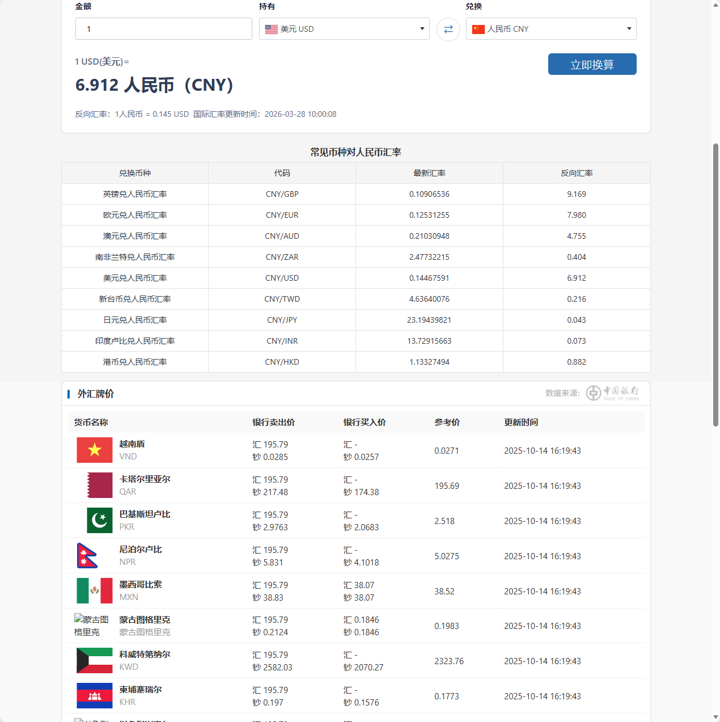Click the Qatar flag icon
Screen dimensions: 720x722
(x=100, y=485)
